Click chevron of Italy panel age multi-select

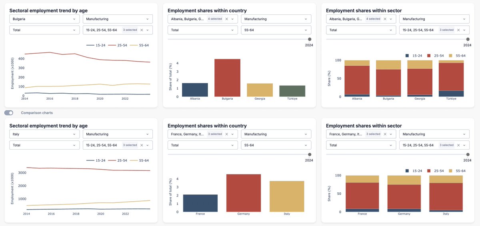coord(148,145)
